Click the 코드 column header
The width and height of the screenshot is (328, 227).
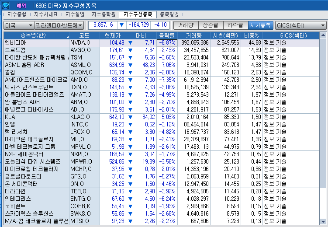(84, 35)
